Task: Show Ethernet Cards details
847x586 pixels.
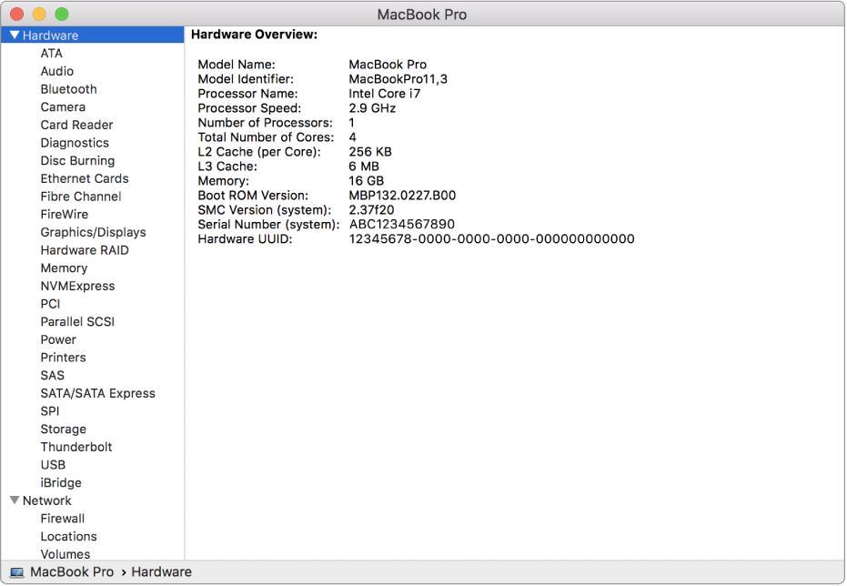Action: 85,178
